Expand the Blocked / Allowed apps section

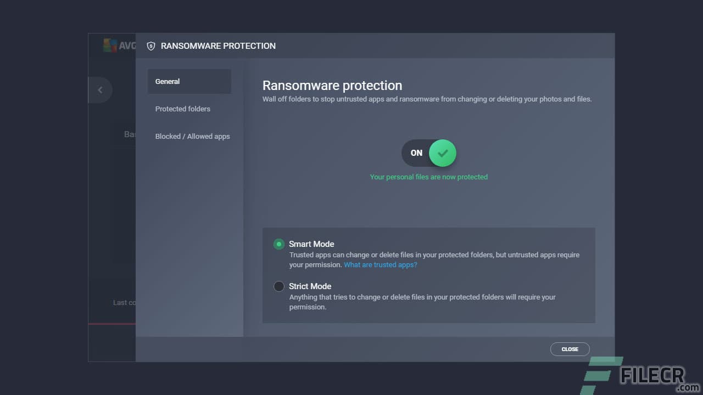point(192,136)
